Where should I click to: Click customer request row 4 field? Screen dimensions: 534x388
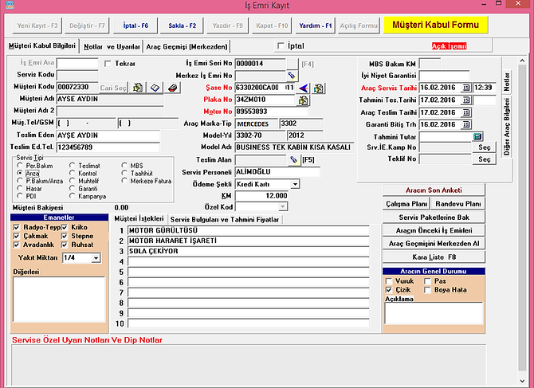tap(248, 262)
